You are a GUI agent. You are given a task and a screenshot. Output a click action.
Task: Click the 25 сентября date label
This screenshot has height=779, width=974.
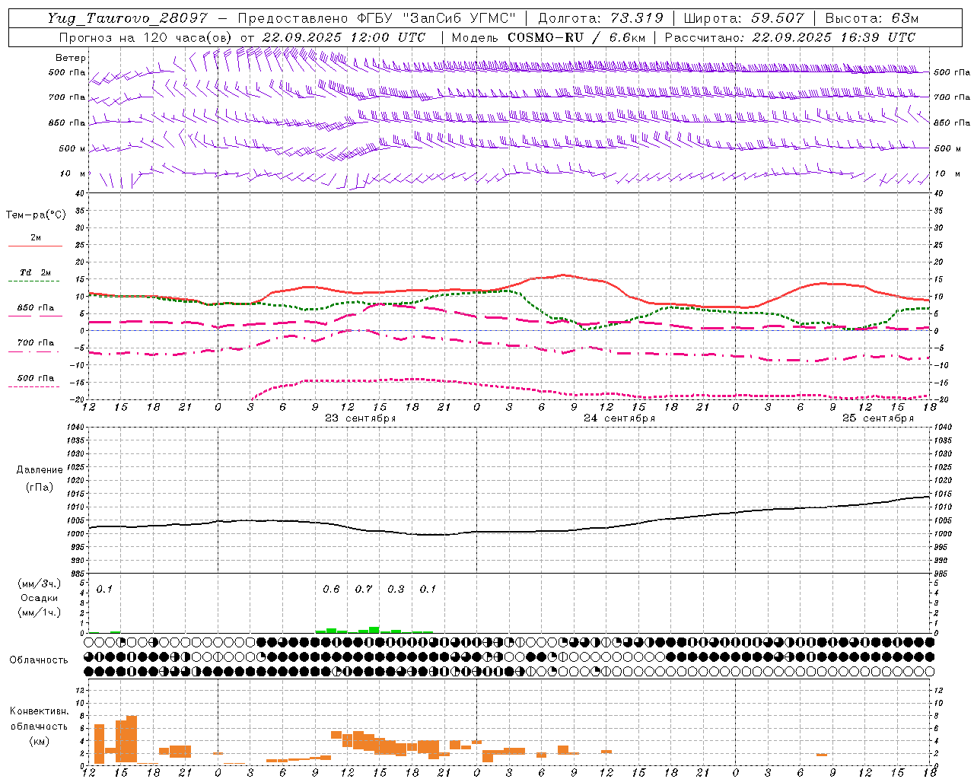coord(878,418)
